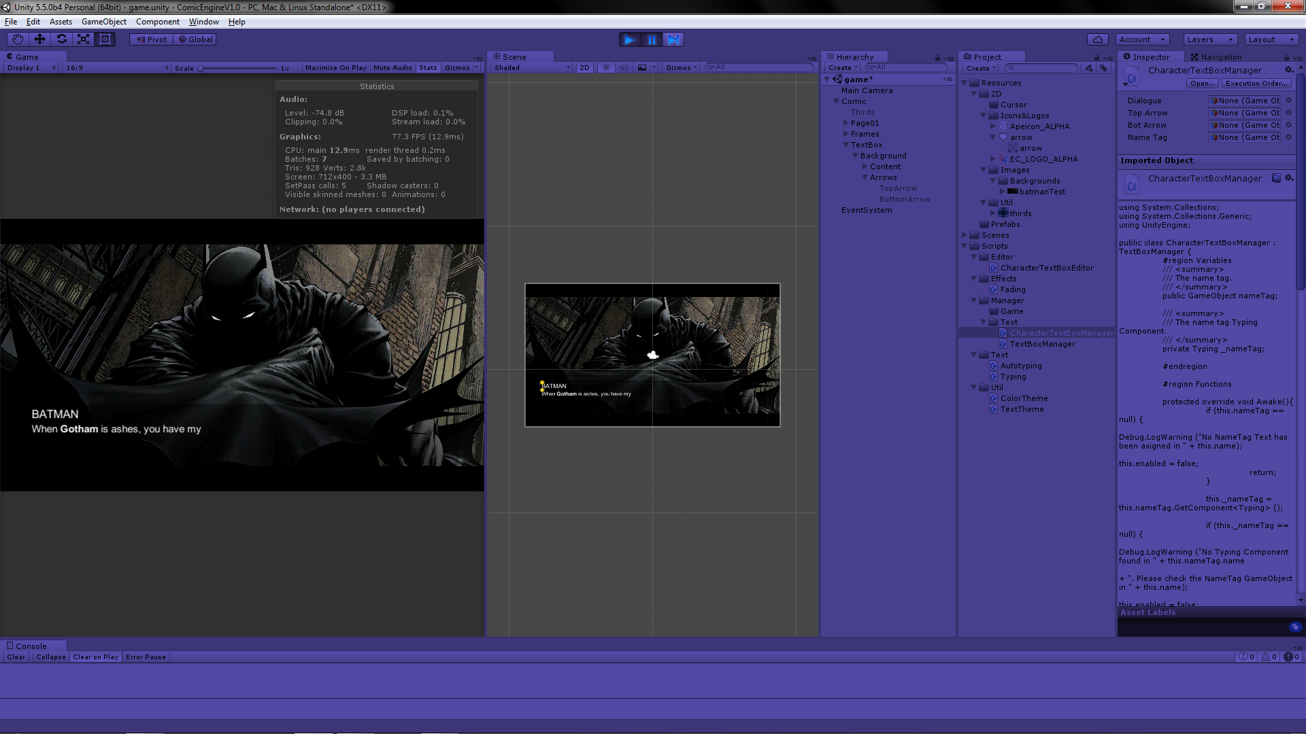The image size is (1306, 734).
Task: Toggle 2D mode in Scene view
Action: click(x=584, y=68)
